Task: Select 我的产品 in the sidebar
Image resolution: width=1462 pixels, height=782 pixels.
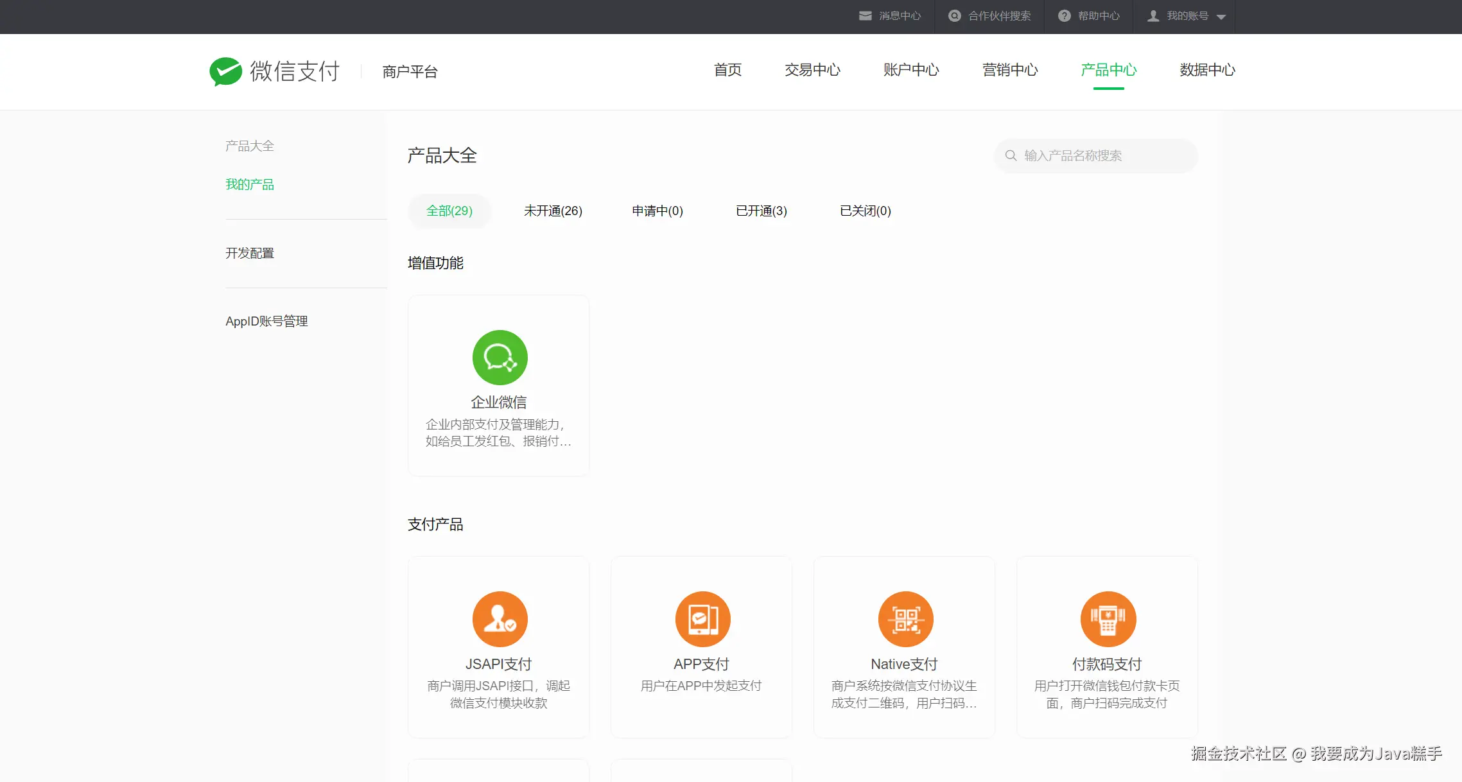Action: (x=250, y=184)
